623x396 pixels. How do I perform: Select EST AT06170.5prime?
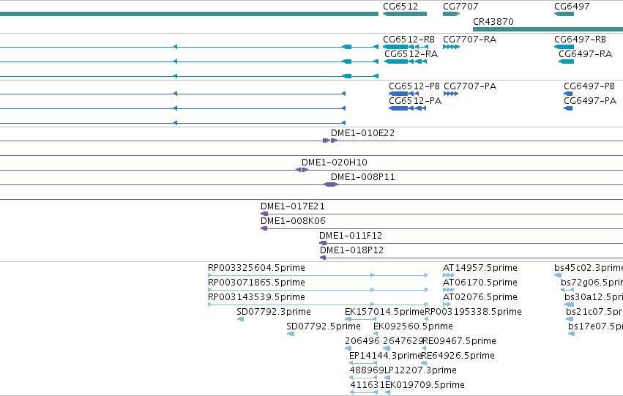tap(449, 290)
